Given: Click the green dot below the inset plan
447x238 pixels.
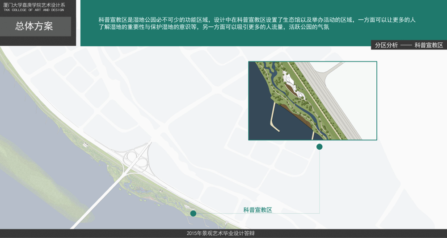Looking at the screenshot, I should point(319,147).
